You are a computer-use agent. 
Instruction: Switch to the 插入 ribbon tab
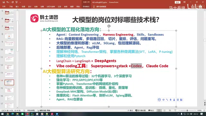(x=17, y=6)
